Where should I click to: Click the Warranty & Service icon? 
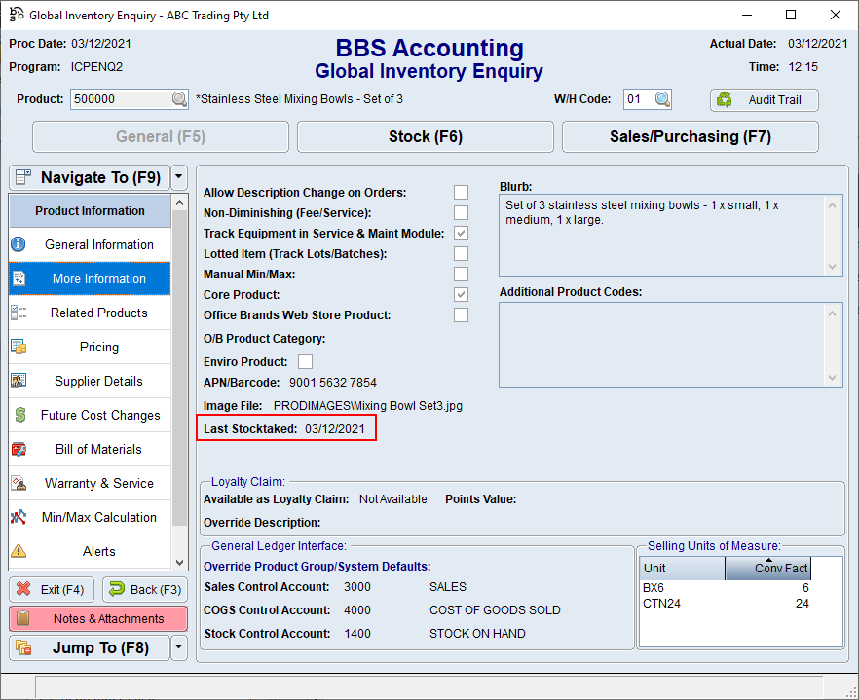click(19, 483)
